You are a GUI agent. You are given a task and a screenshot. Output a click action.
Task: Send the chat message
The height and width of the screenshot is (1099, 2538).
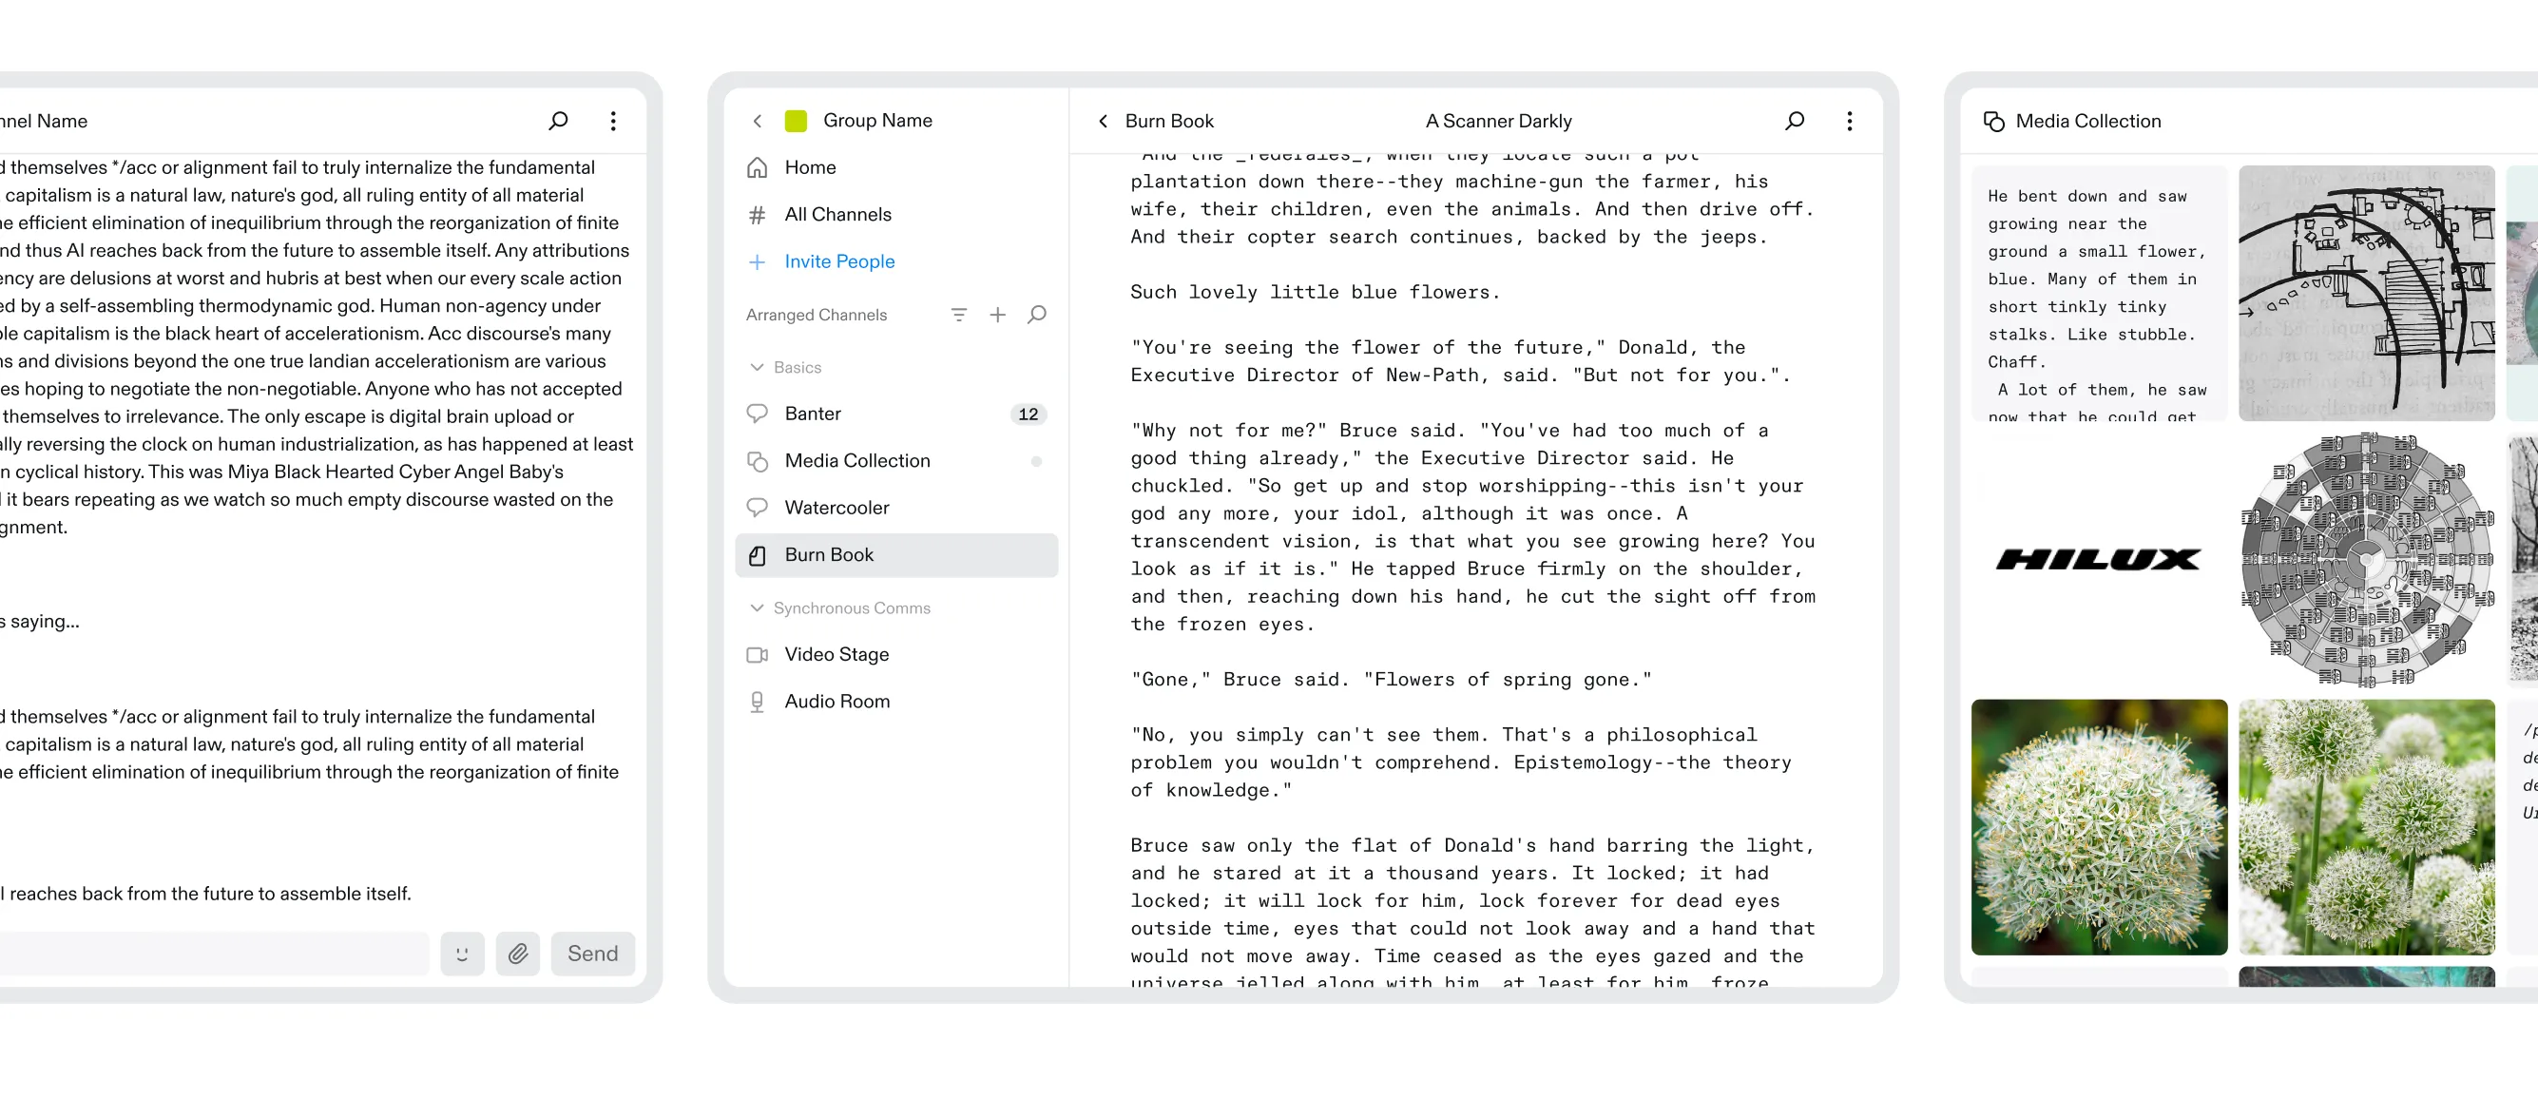[x=592, y=954]
